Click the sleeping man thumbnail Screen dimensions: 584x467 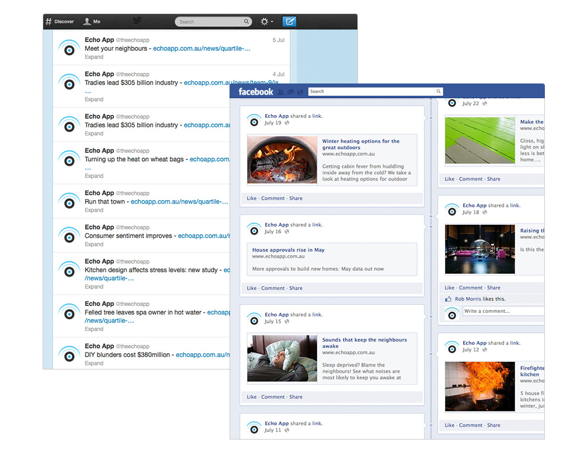282,358
